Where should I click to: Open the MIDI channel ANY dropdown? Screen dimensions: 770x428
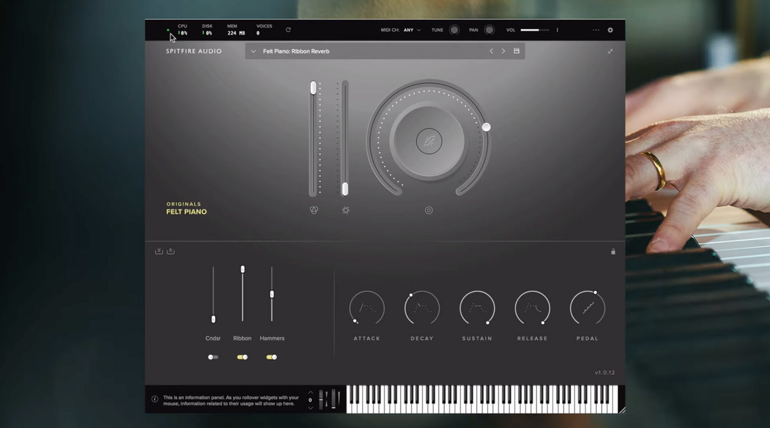pyautogui.click(x=412, y=30)
